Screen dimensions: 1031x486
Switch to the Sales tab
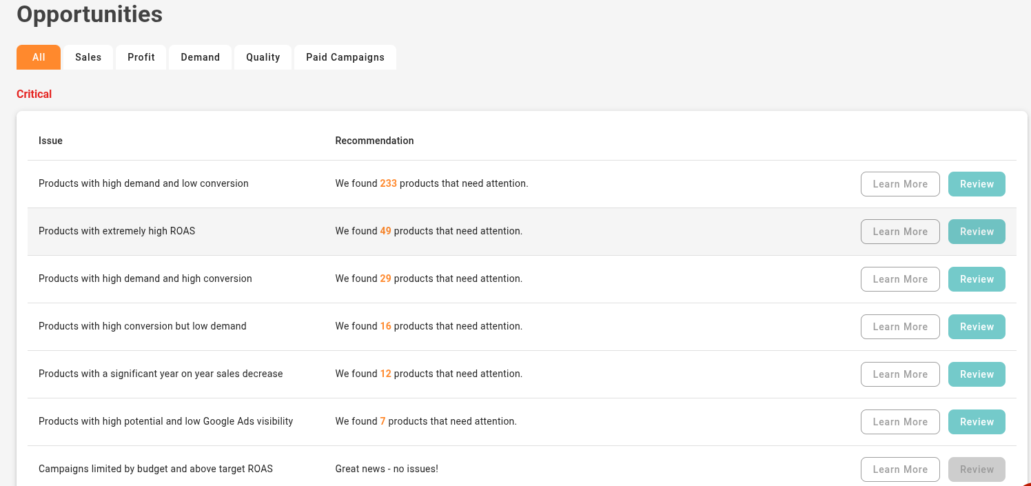coord(88,57)
